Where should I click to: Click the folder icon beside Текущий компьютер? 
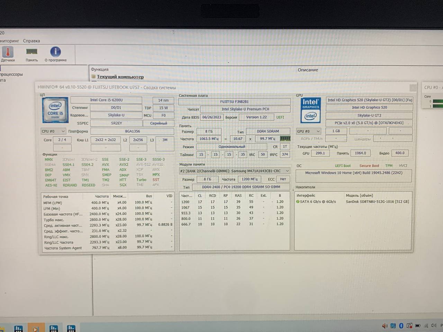tap(93, 76)
